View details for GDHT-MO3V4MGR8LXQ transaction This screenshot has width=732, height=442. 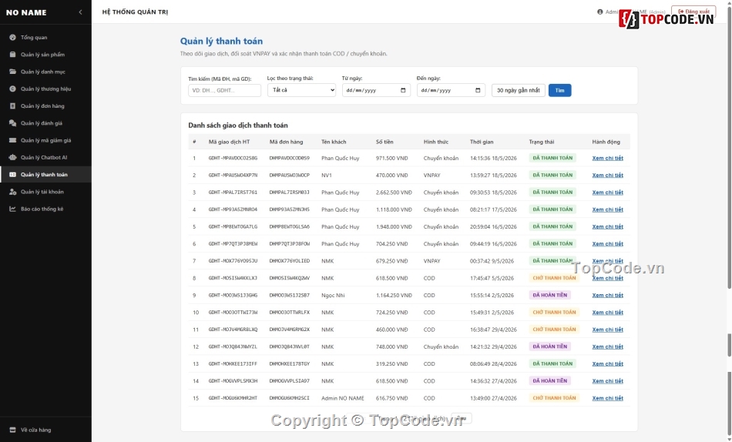607,330
